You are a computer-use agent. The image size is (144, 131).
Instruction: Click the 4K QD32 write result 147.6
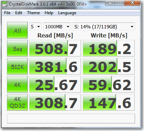pyautogui.click(x=109, y=102)
